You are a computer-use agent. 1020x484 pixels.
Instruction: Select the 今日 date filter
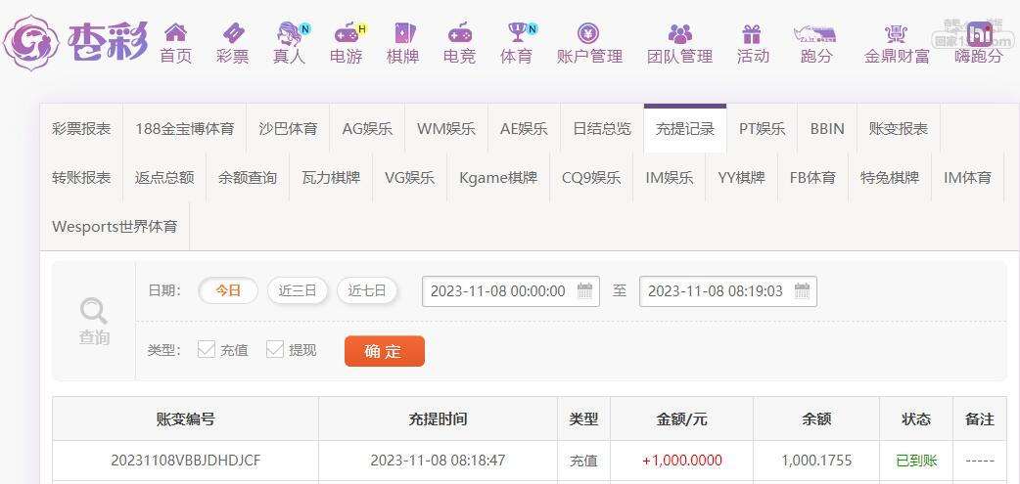(x=228, y=290)
